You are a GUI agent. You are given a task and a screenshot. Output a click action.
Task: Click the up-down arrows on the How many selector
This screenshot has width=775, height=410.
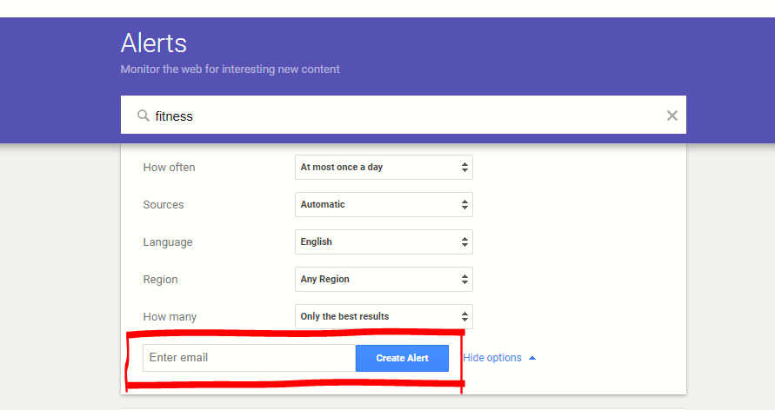[464, 317]
